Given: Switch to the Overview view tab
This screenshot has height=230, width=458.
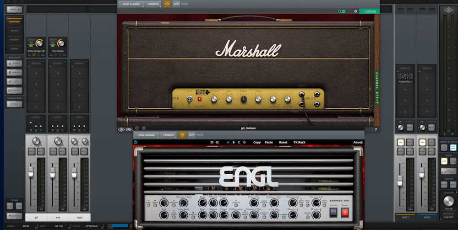Looking at the screenshot, I should coord(15,21).
